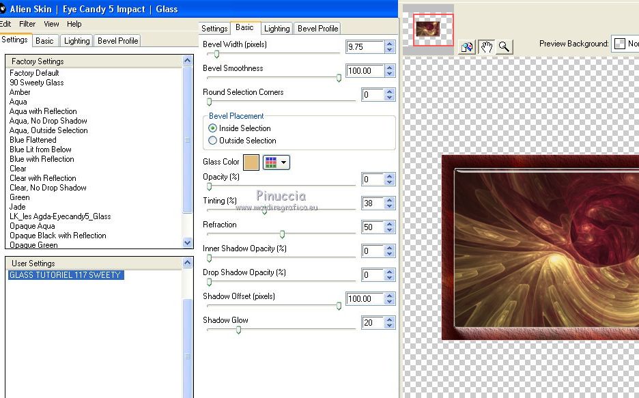Select the LK_les Agda-Eyecandy5_Glass preset
Screen dimensions: 639x398
(60, 216)
